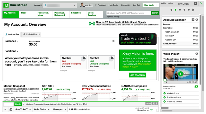Open Account Balance module gear settings
This screenshot has width=206, height=114.
point(197,20)
